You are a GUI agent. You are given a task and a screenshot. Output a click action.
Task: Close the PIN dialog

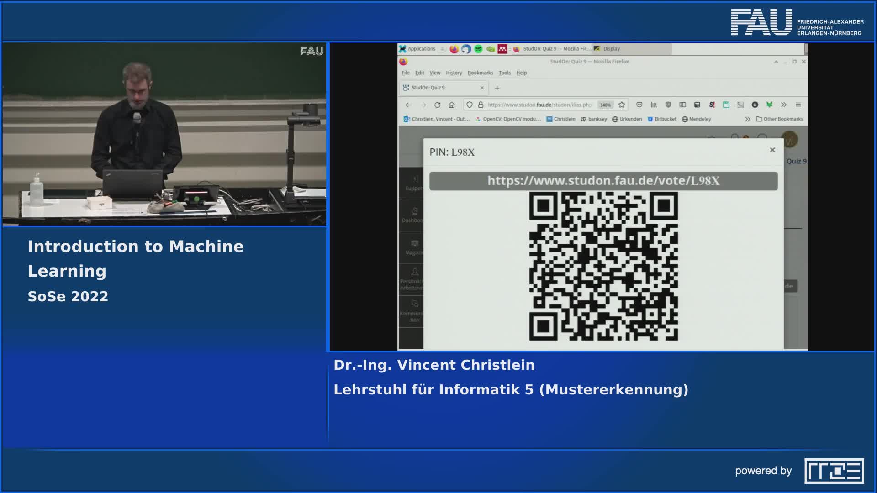click(x=772, y=150)
